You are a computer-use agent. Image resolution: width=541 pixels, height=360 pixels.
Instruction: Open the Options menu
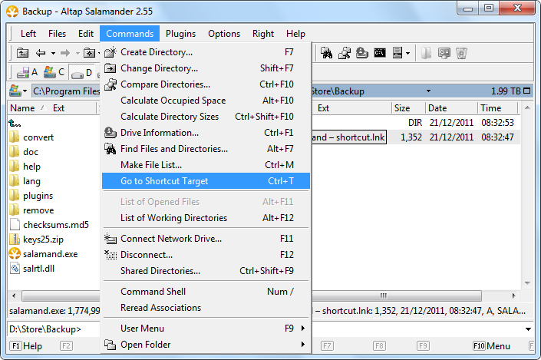pyautogui.click(x=224, y=34)
